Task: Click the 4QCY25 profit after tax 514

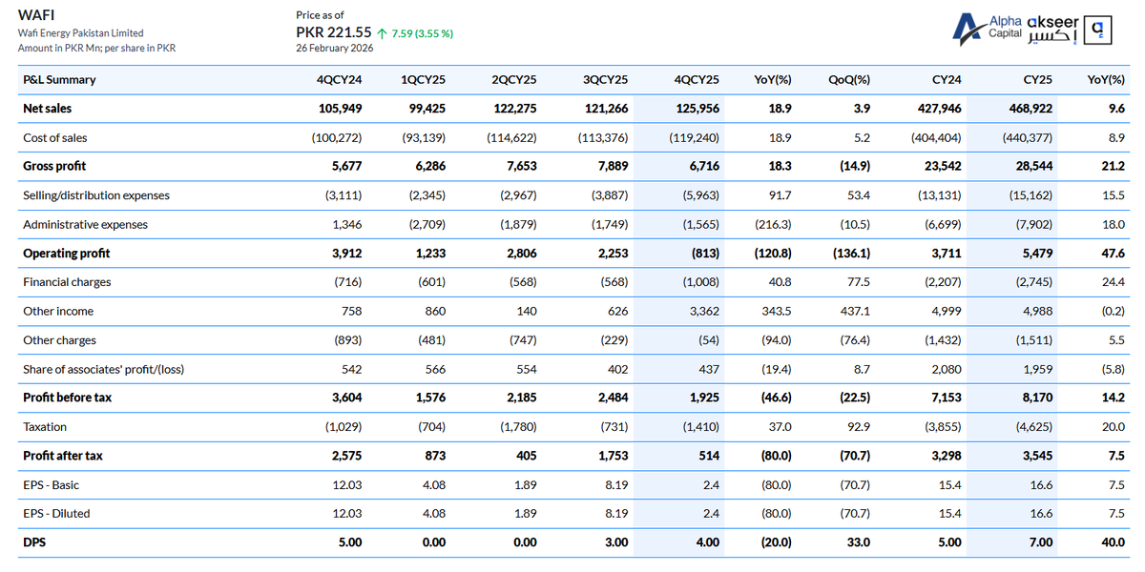Action: [x=709, y=456]
